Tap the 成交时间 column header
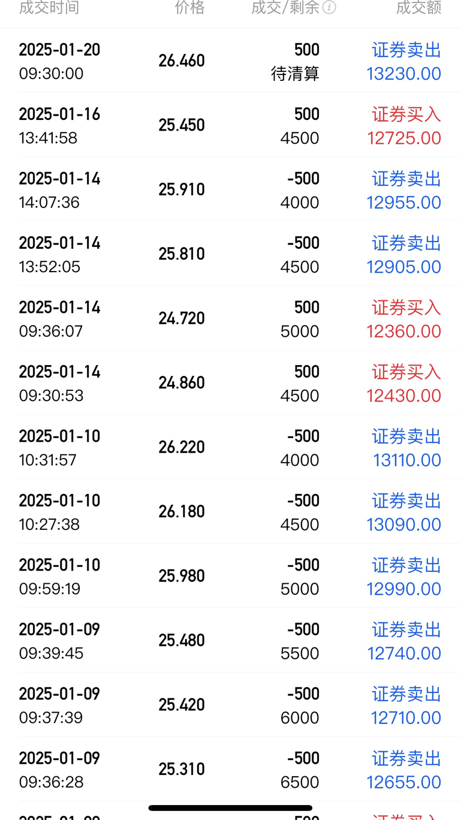The height and width of the screenshot is (820, 461). (49, 8)
